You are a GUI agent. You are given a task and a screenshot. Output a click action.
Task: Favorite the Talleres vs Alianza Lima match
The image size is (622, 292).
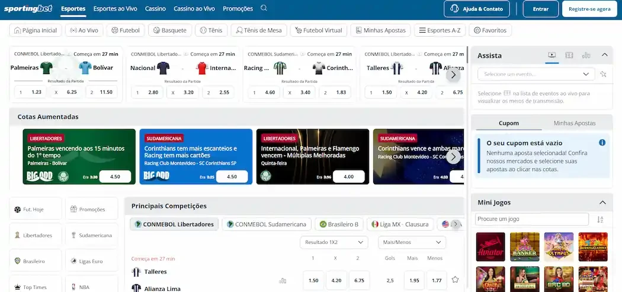coord(456,280)
